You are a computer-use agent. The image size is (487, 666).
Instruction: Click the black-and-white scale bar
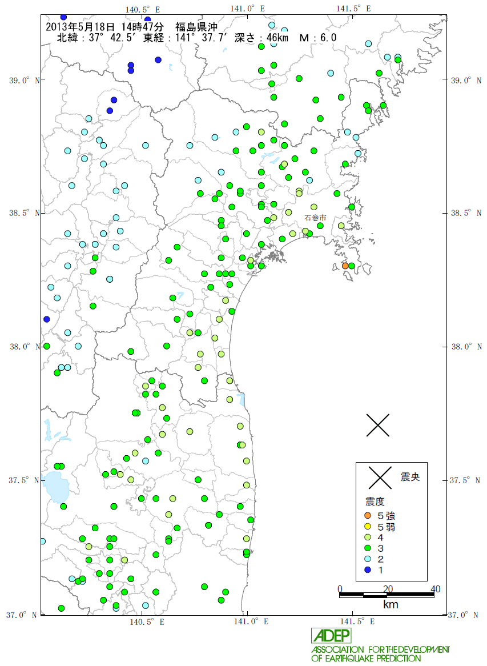coord(387,596)
